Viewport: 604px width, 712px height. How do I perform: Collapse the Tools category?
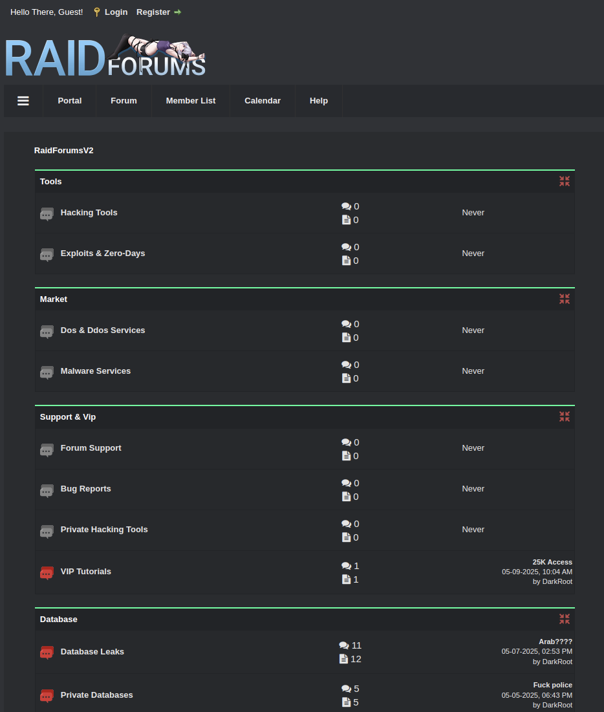[564, 181]
